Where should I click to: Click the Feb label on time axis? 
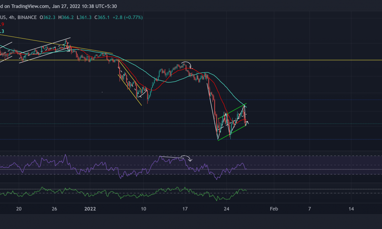274,209
